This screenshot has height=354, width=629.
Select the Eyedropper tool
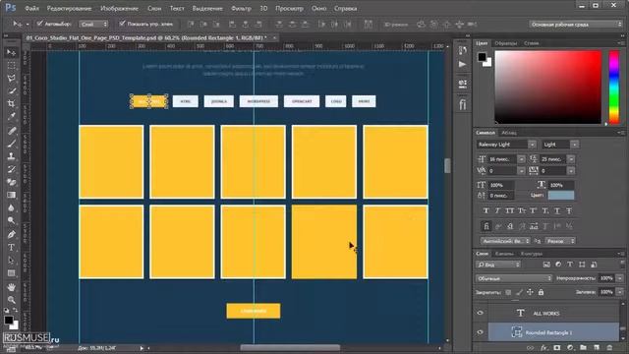pos(11,117)
